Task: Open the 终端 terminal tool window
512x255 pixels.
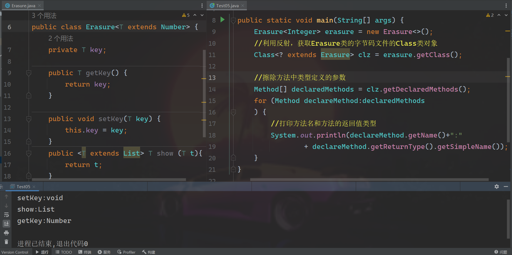Action: (85, 252)
